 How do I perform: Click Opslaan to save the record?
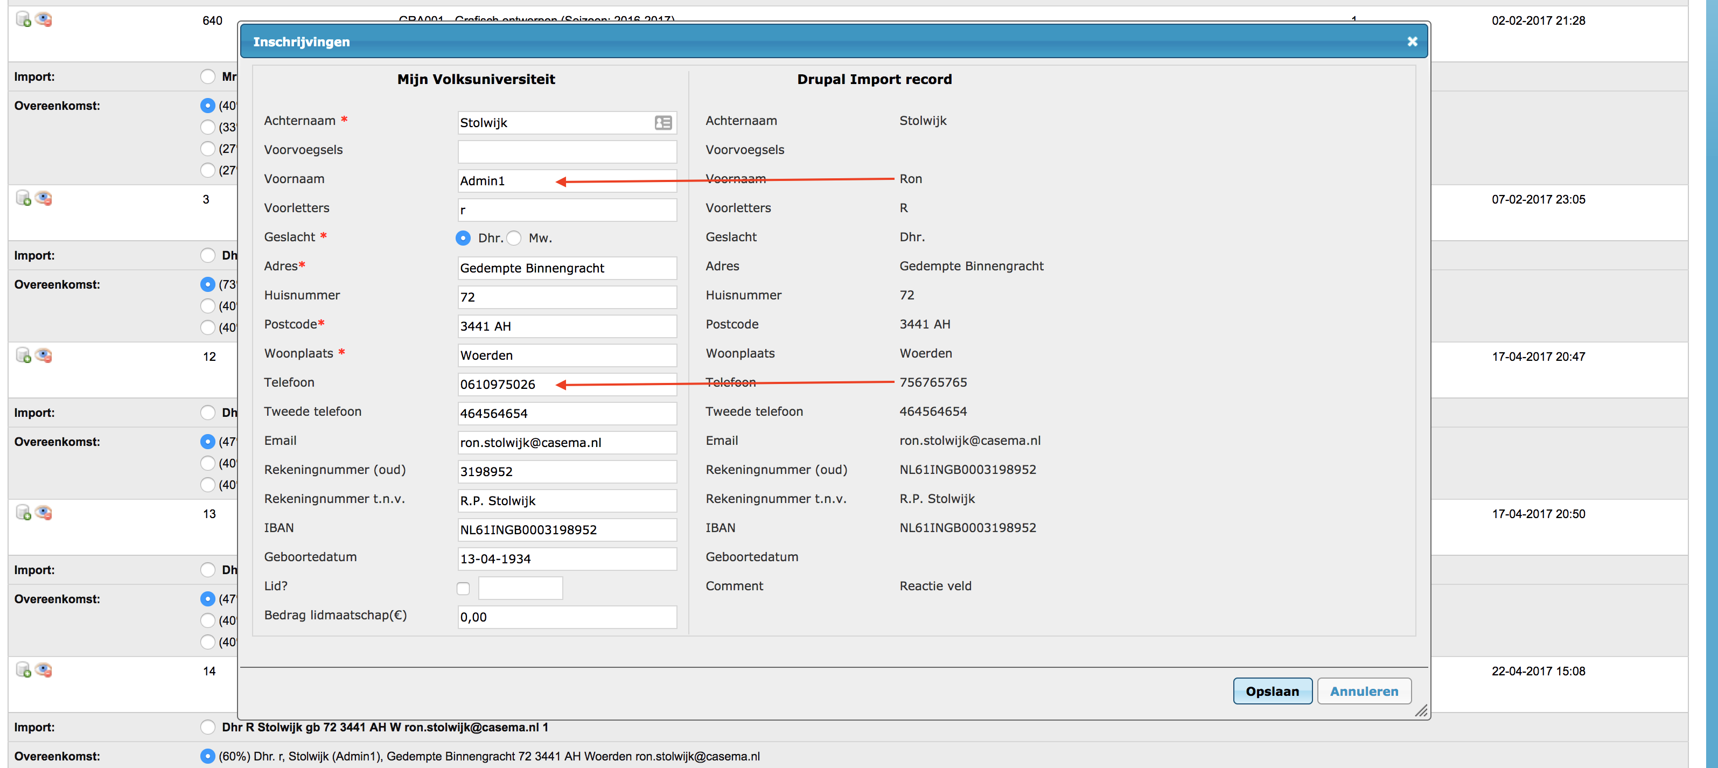click(x=1272, y=692)
